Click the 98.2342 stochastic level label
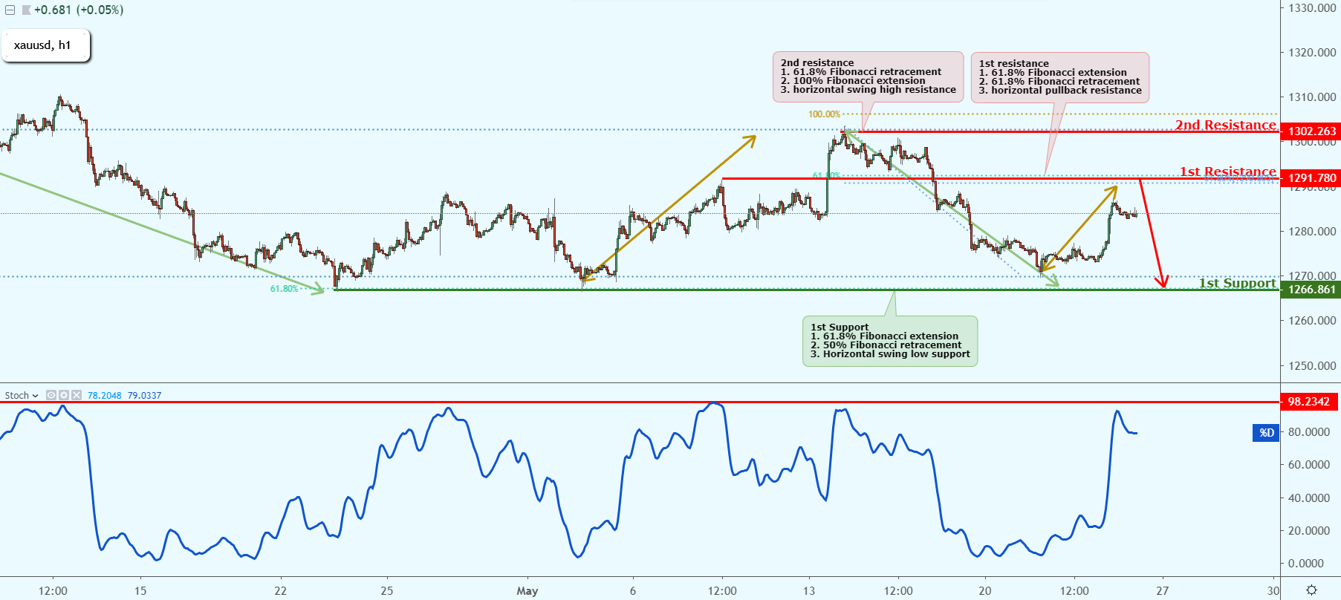The height and width of the screenshot is (600, 1341). (1309, 402)
